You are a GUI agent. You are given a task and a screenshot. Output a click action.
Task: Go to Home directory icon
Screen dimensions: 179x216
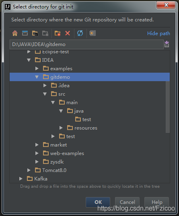click(15, 34)
